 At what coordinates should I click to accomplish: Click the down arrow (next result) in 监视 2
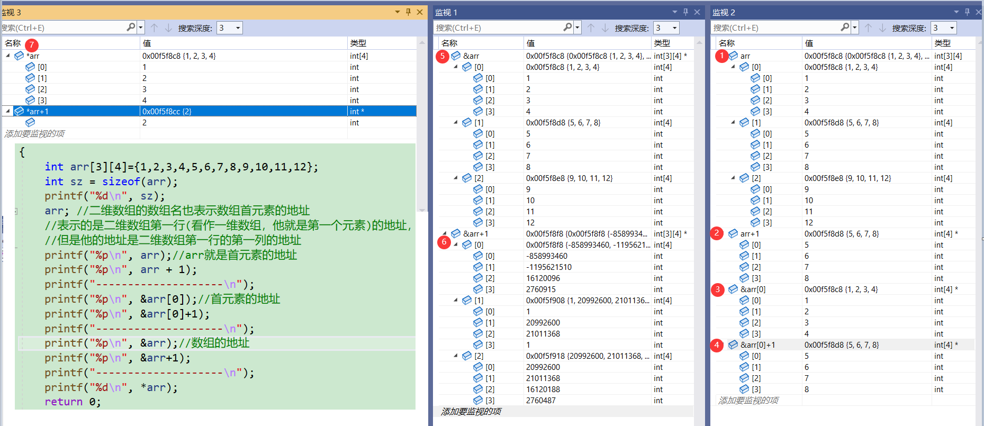pyautogui.click(x=882, y=28)
